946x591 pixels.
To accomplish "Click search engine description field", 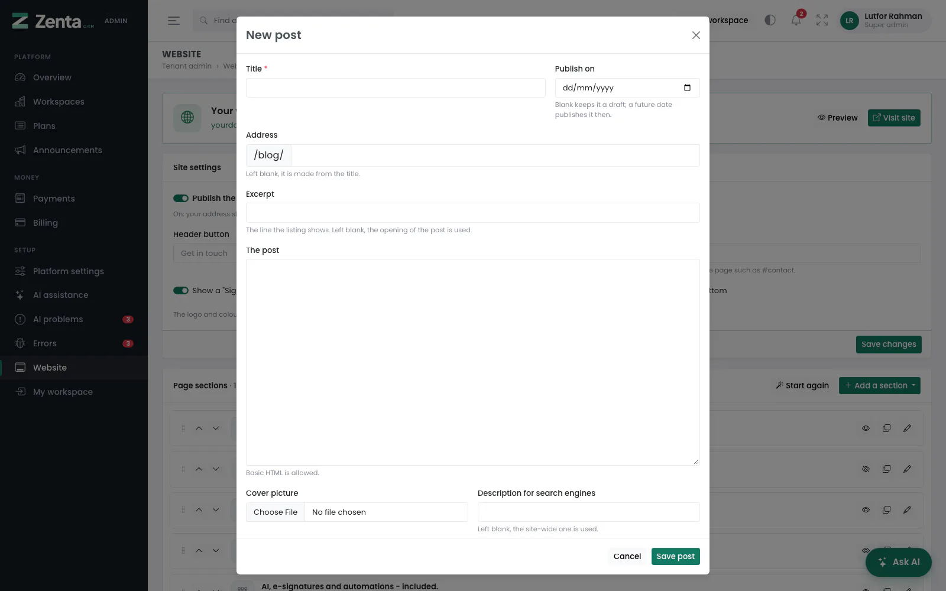I will [589, 512].
